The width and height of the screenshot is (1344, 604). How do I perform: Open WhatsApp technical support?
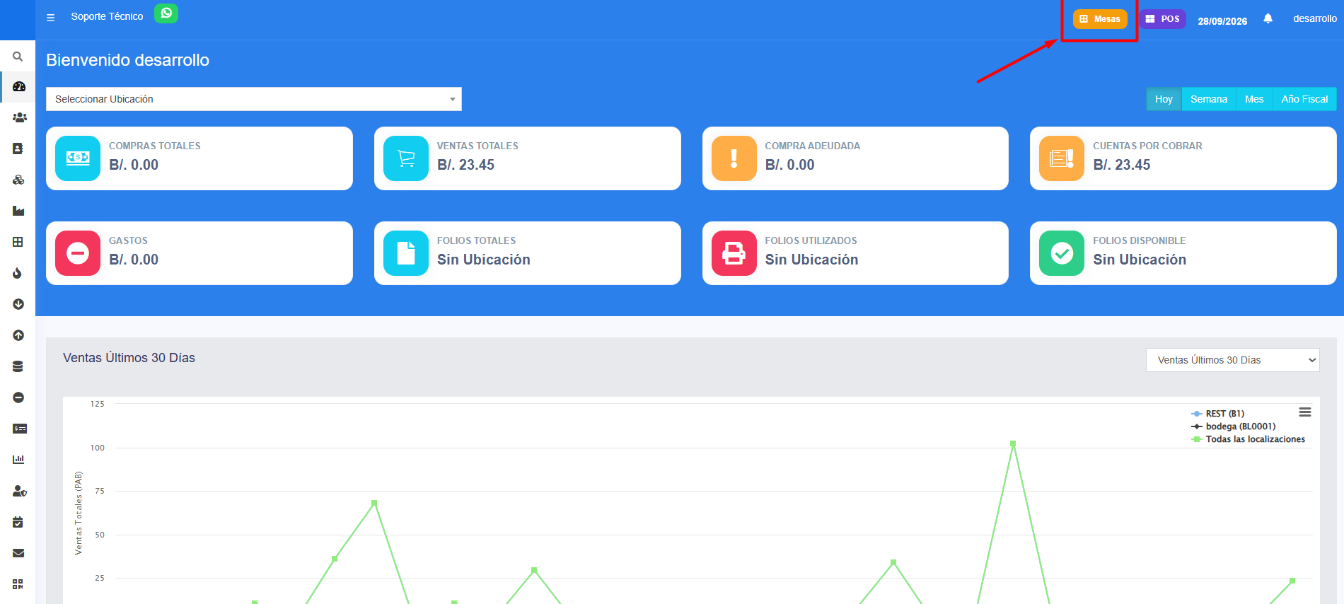click(166, 13)
